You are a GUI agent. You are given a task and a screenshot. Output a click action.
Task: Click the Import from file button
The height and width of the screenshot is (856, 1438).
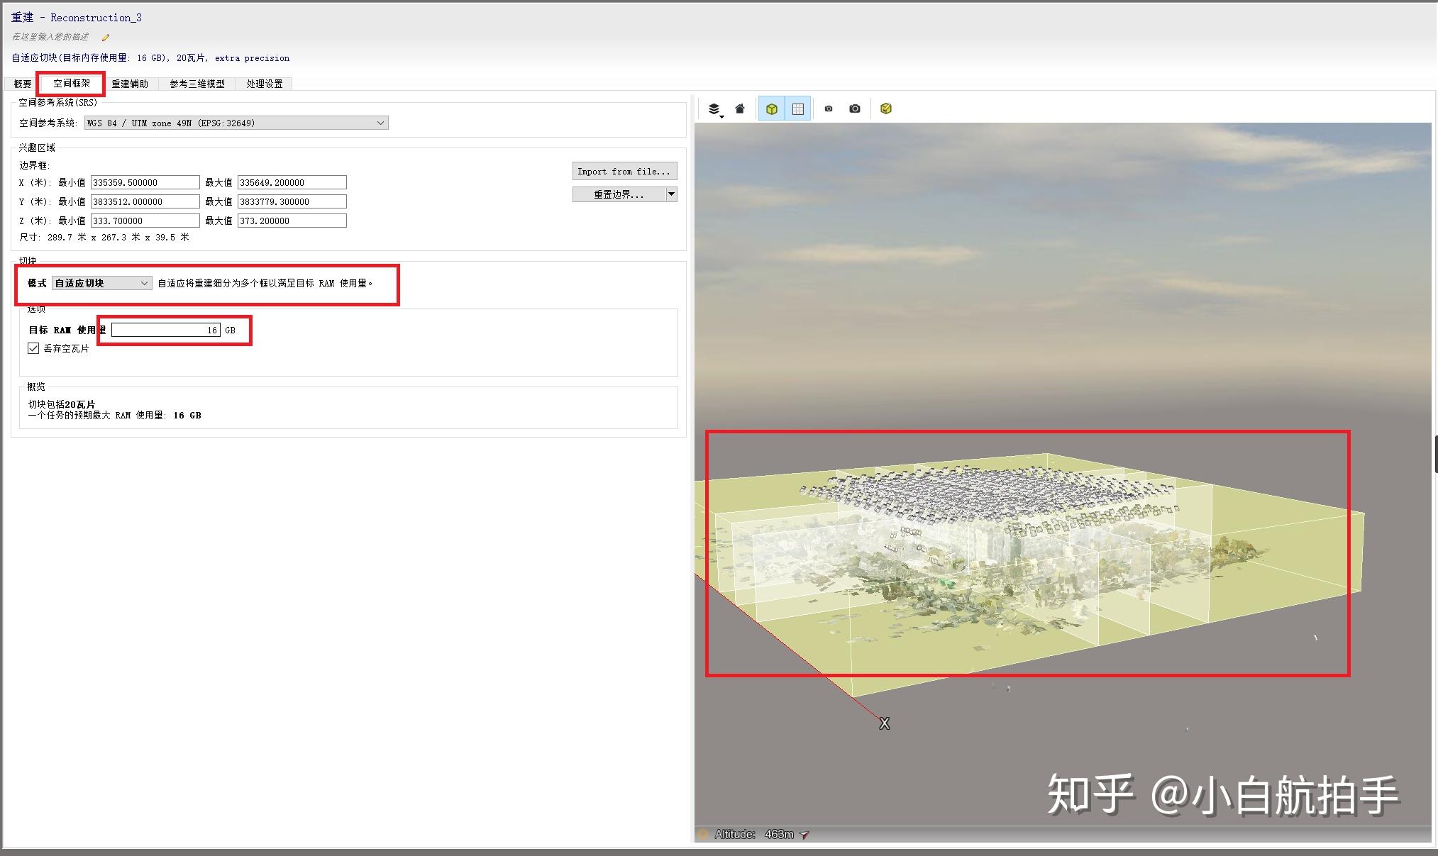click(x=624, y=171)
